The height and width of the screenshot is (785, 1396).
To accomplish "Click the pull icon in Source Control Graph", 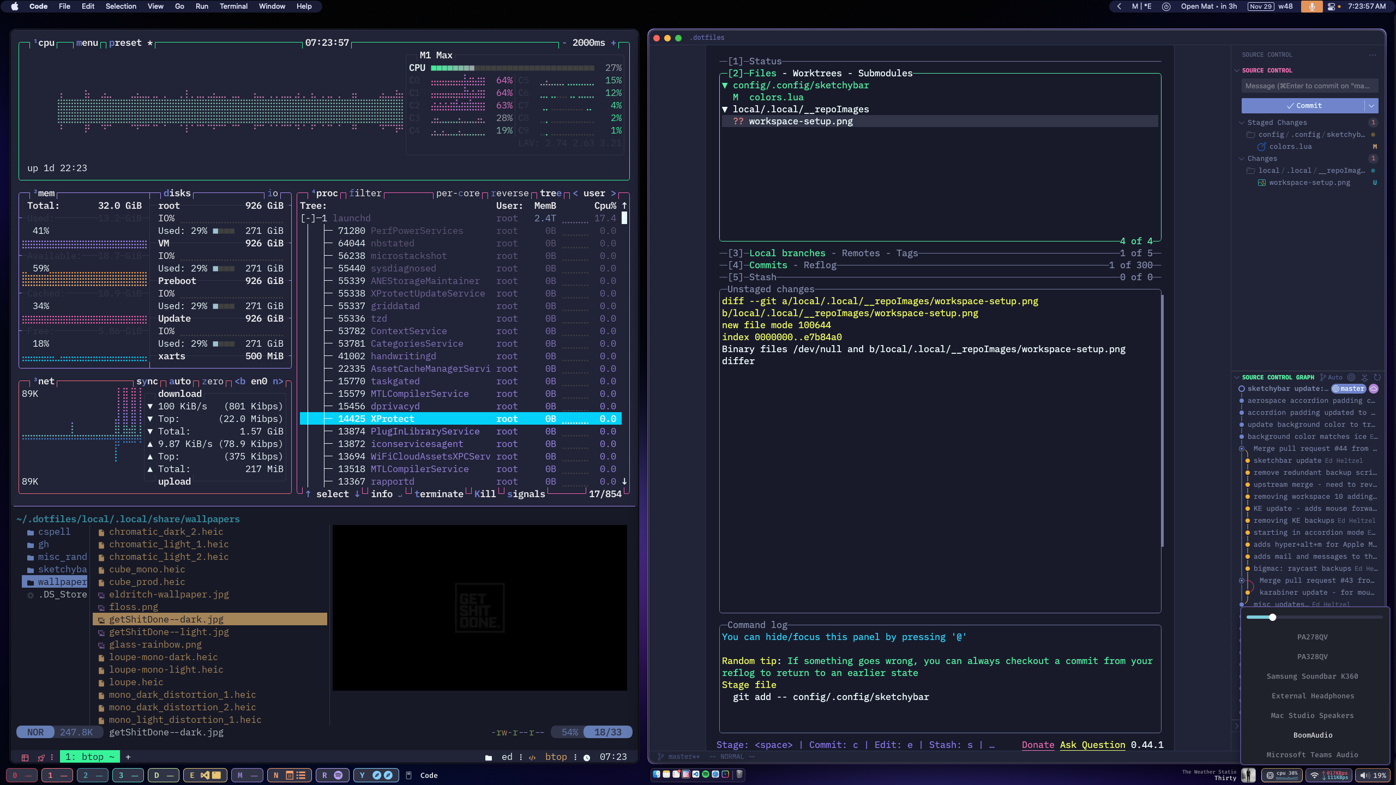I will (1364, 377).
